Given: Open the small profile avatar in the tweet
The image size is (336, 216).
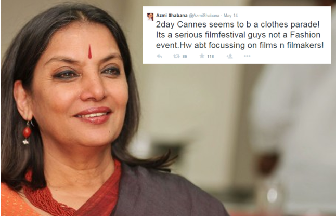Looking at the screenshot, I should click(x=150, y=17).
